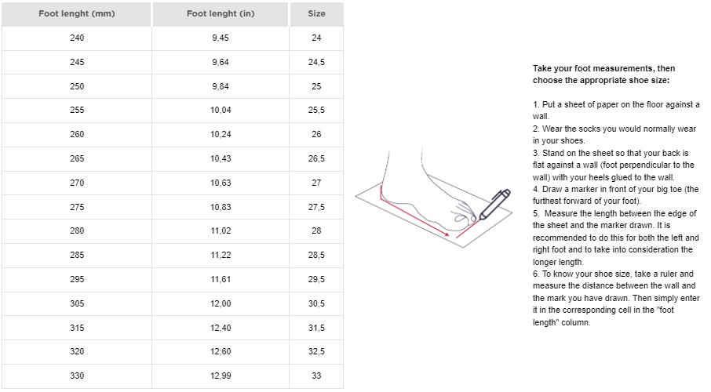
Task: Select the 240 mm foot length cell
Action: [x=77, y=38]
